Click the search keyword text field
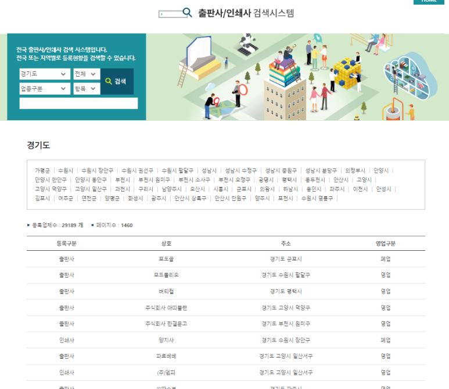This screenshot has width=449, height=389. click(78, 103)
